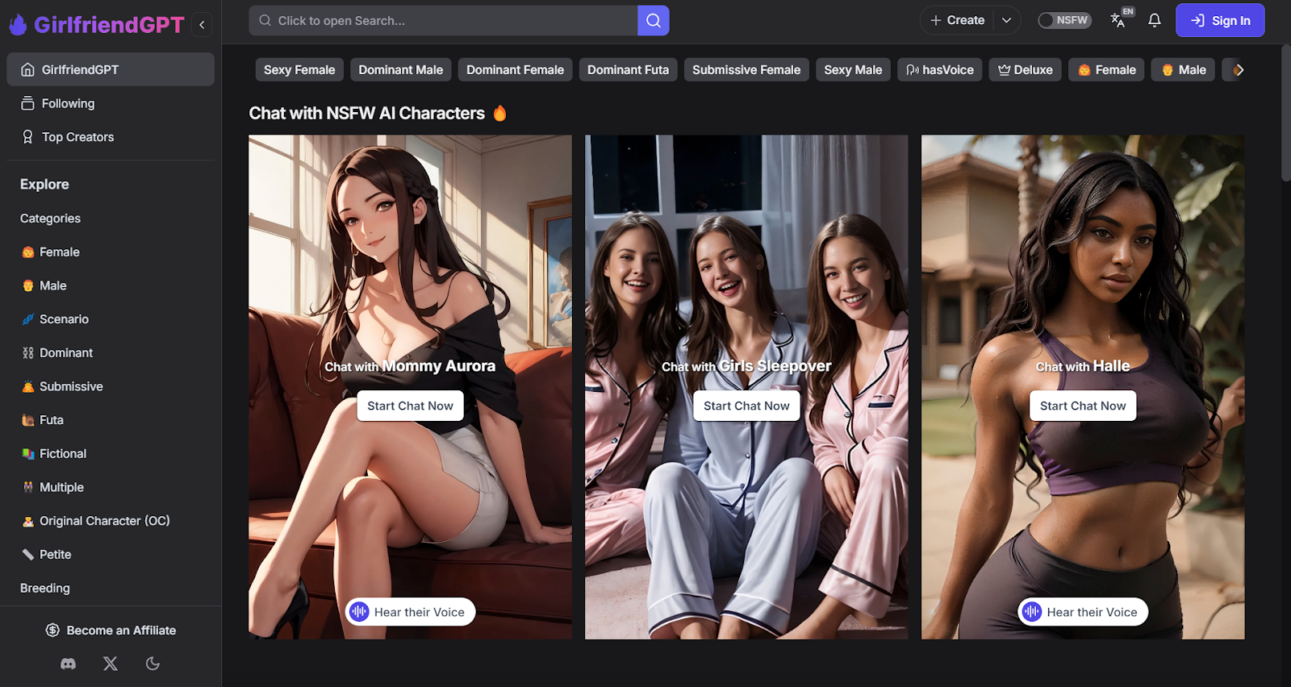Viewport: 1291px width, 687px height.
Task: Select the Multiple sidebar category
Action: tap(52, 487)
